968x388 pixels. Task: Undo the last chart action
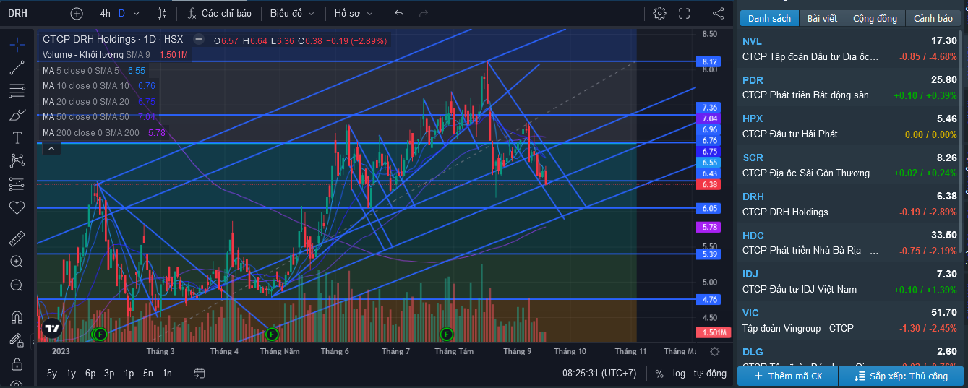pos(399,13)
